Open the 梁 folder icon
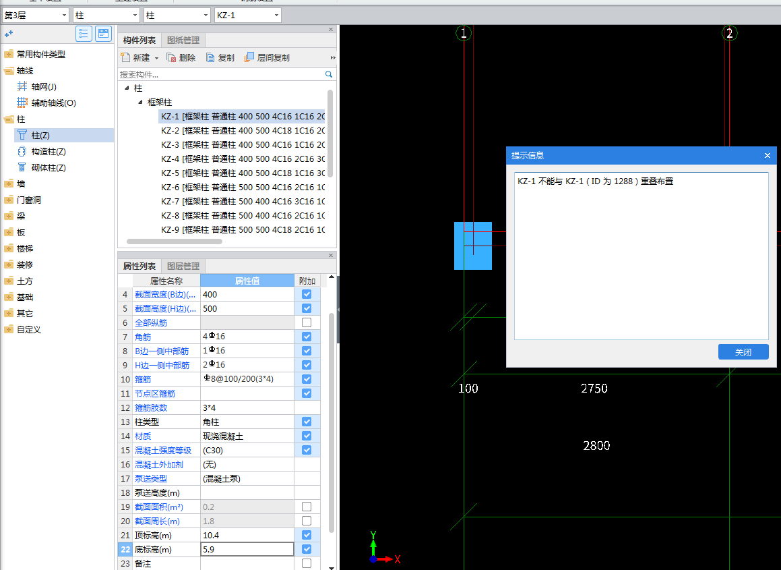The width and height of the screenshot is (781, 570). (9, 216)
